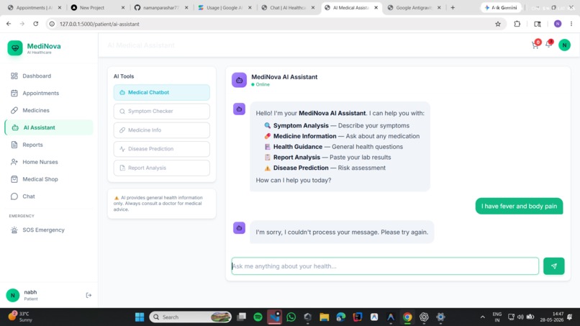The width and height of the screenshot is (580, 326).
Task: Open WhatsApp from the taskbar
Action: coord(291,317)
